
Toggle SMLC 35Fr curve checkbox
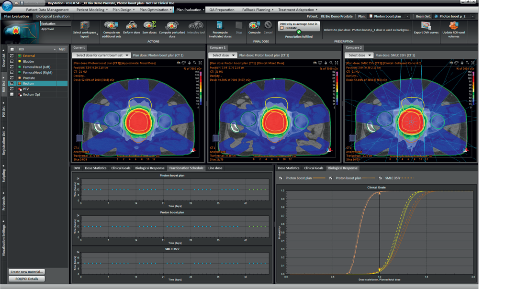[380, 178]
